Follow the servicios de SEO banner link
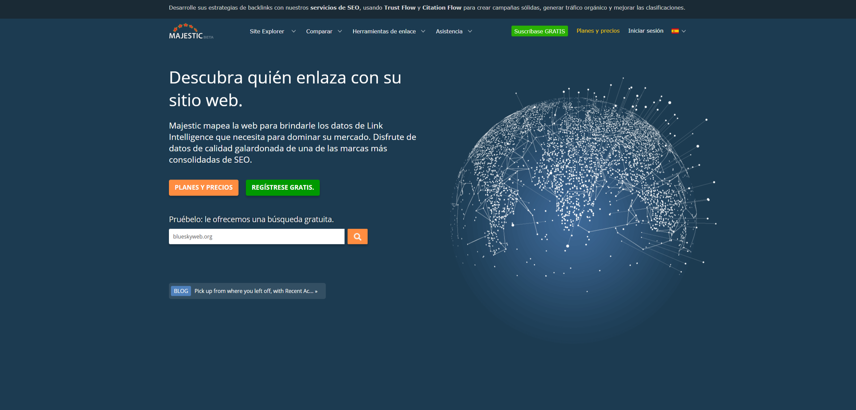Image resolution: width=856 pixels, height=410 pixels. click(x=335, y=8)
